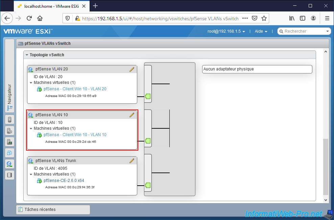Open the pfSense-CE-2.6.0 x64 VM link
334x220 pixels.
pos(64,181)
